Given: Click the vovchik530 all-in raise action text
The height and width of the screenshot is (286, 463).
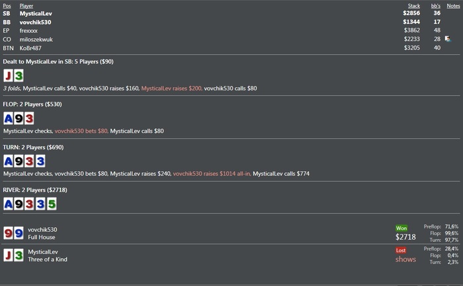Looking at the screenshot, I should point(212,174).
